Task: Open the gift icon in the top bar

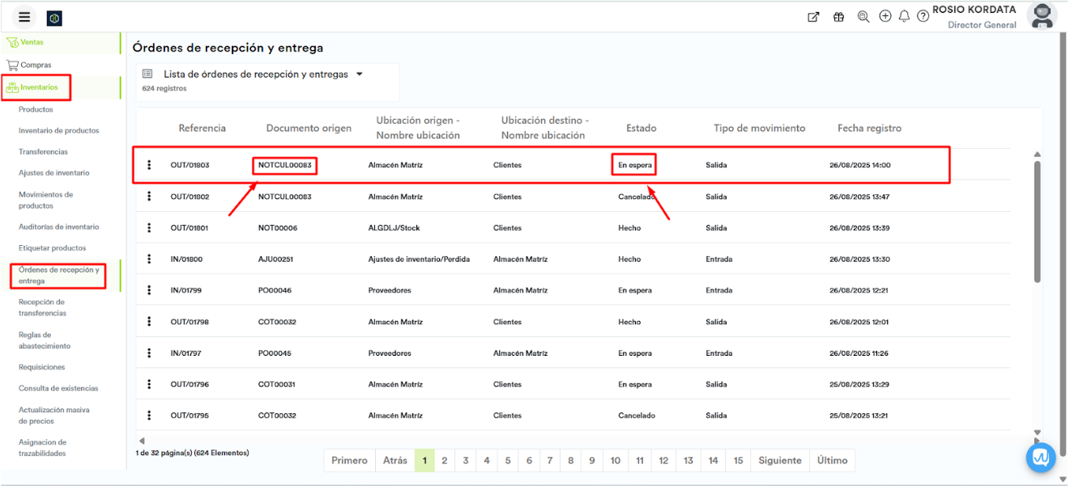Action: coord(838,17)
